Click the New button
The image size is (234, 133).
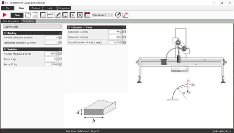17,15
